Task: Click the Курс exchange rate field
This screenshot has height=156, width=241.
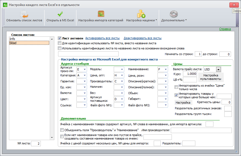Action: coord(190,74)
